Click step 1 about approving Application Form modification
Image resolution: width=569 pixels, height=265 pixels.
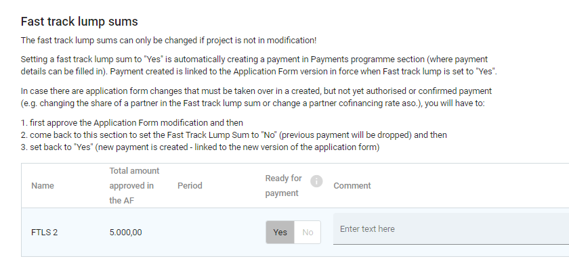coord(131,123)
